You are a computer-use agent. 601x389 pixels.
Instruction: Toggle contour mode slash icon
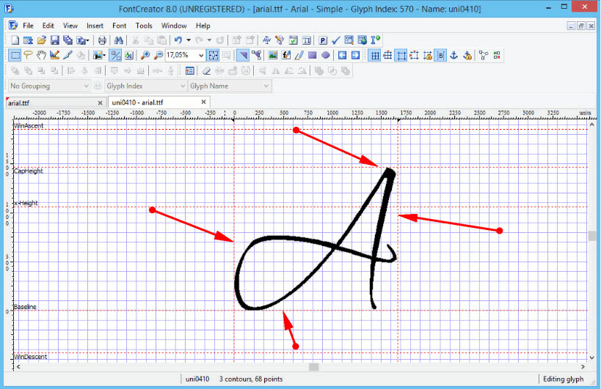115,56
